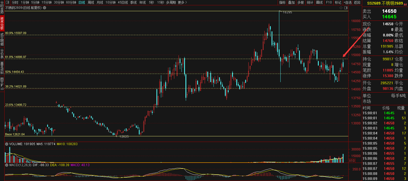Open F10 company information

coord(329,2)
